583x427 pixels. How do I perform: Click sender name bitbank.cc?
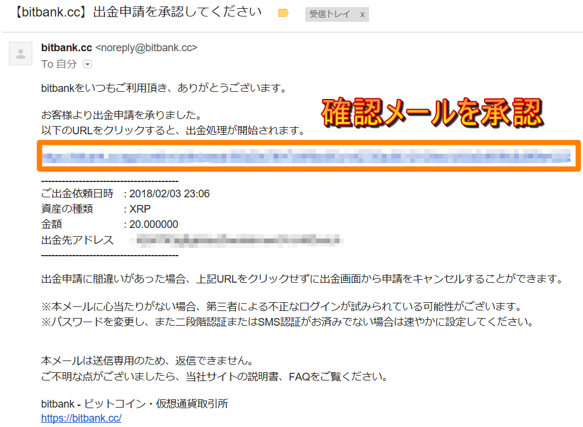point(67,48)
